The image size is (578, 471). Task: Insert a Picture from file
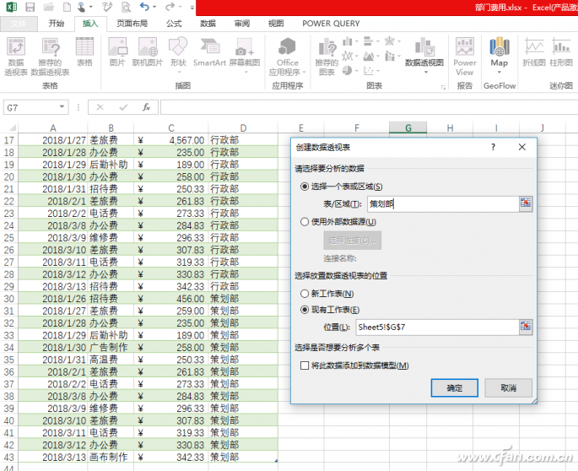117,51
